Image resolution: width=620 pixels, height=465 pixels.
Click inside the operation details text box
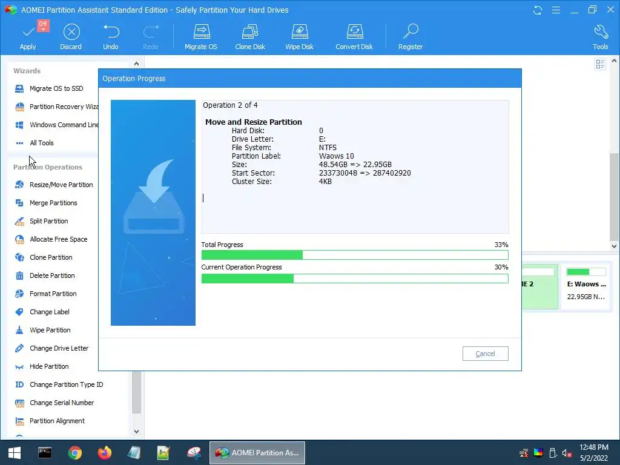355,167
